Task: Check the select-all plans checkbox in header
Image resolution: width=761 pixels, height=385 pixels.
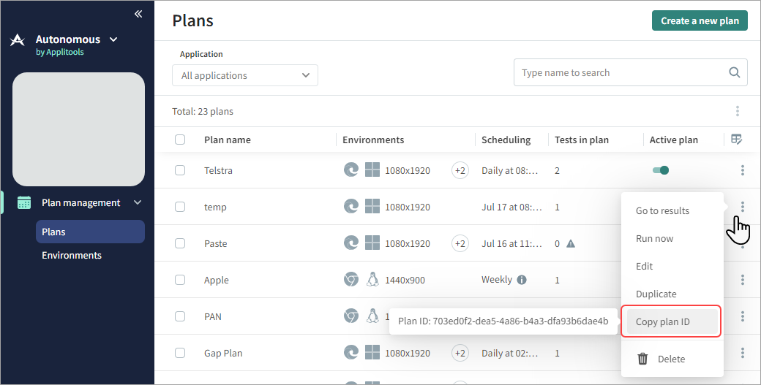Action: pos(180,140)
